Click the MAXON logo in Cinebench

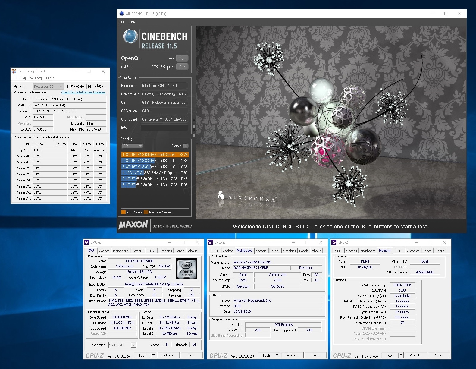coord(133,225)
